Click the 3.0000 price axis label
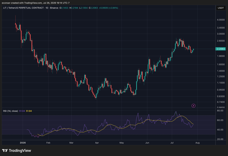 [x=221, y=34]
